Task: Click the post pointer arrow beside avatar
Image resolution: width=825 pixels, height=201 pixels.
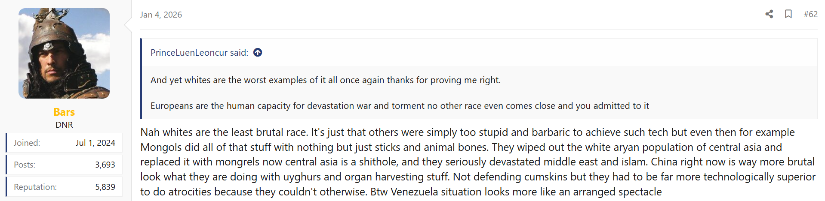Action: coord(128,25)
